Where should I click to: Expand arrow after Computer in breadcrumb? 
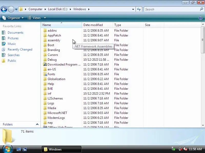(x=45, y=9)
